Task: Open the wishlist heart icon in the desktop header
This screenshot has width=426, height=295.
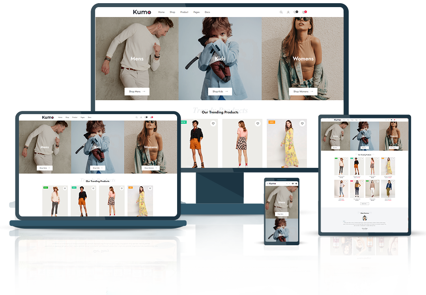Action: (295, 12)
